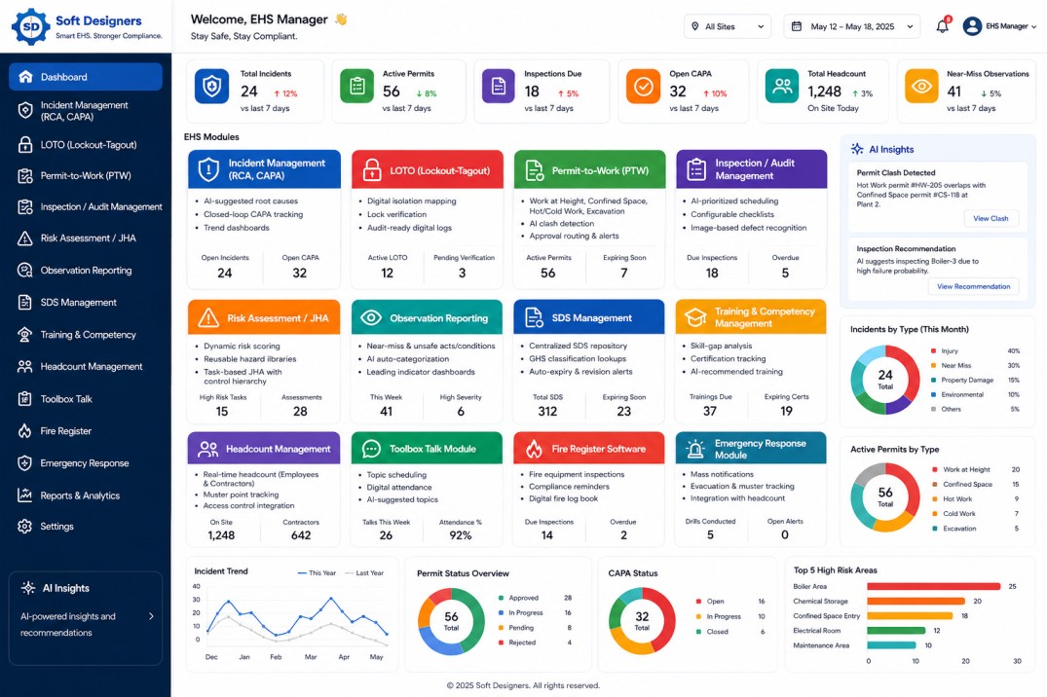Viewport: 1047px width, 697px height.
Task: Click the Active Permits clipboard icon
Action: (x=357, y=86)
